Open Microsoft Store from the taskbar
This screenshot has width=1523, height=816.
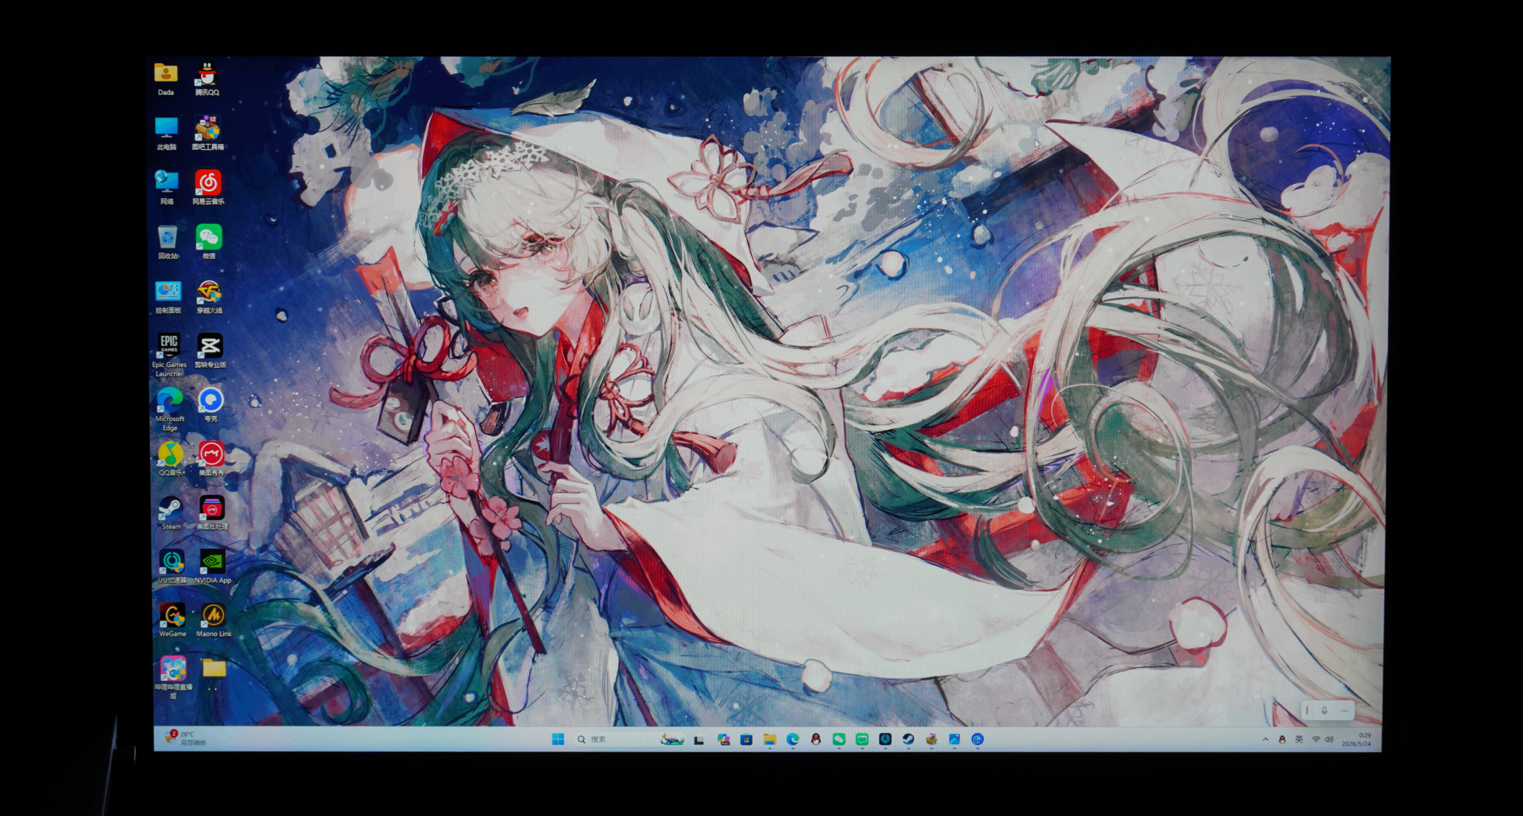[746, 740]
